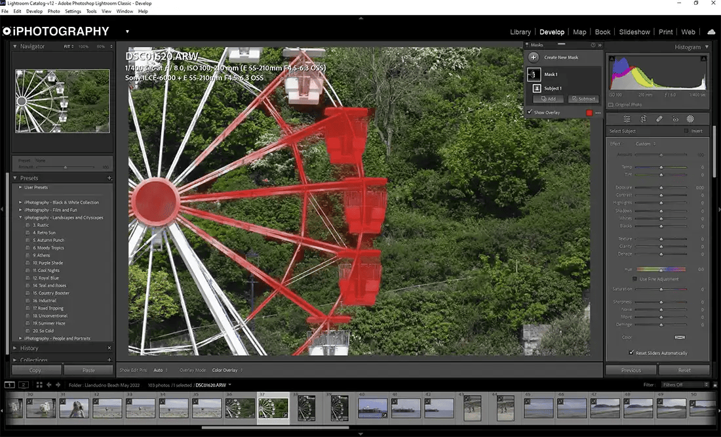This screenshot has height=437, width=721.
Task: Open the Masking tool panel
Action: coord(690,119)
